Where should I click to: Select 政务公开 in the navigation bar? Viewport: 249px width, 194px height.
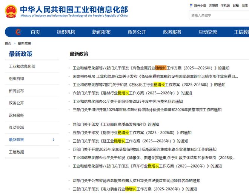click(137, 32)
